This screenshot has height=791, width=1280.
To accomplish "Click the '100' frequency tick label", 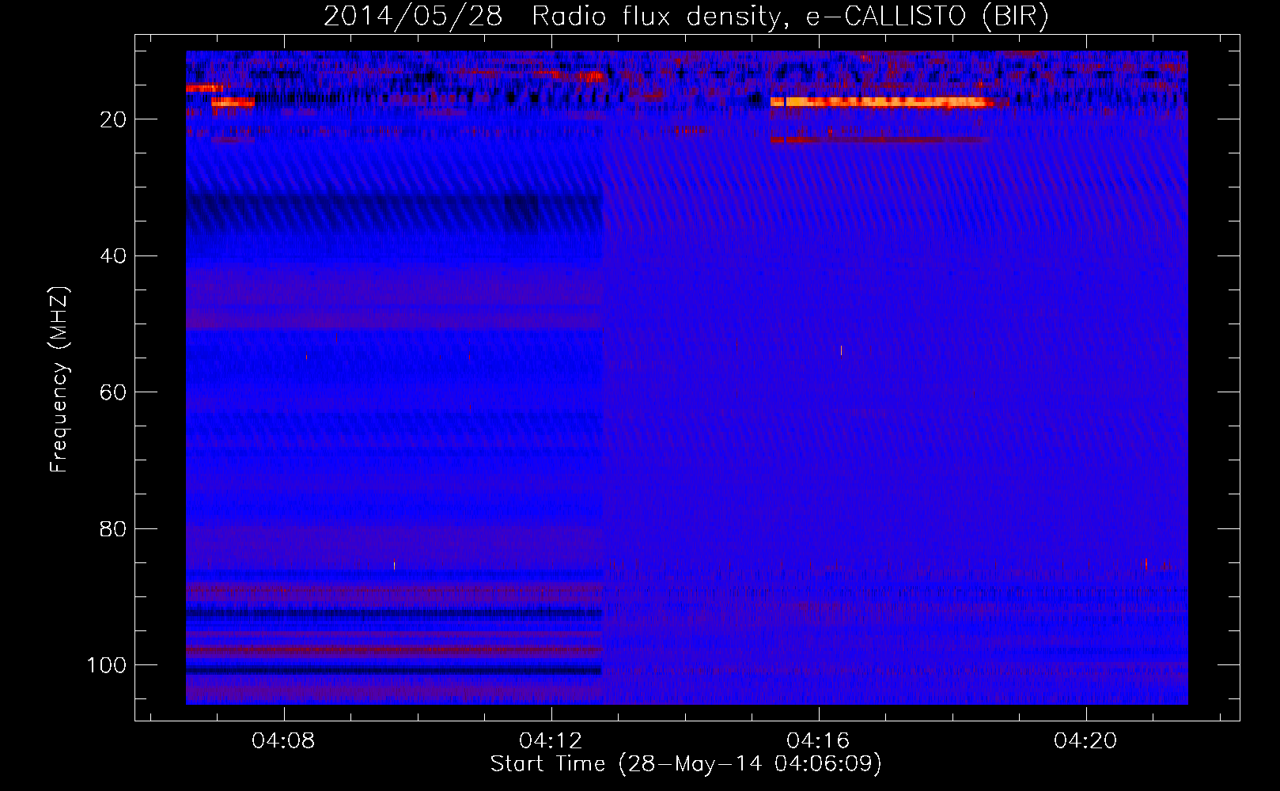I will (x=107, y=665).
